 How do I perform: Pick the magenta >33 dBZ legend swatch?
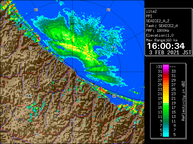[x=166, y=67]
